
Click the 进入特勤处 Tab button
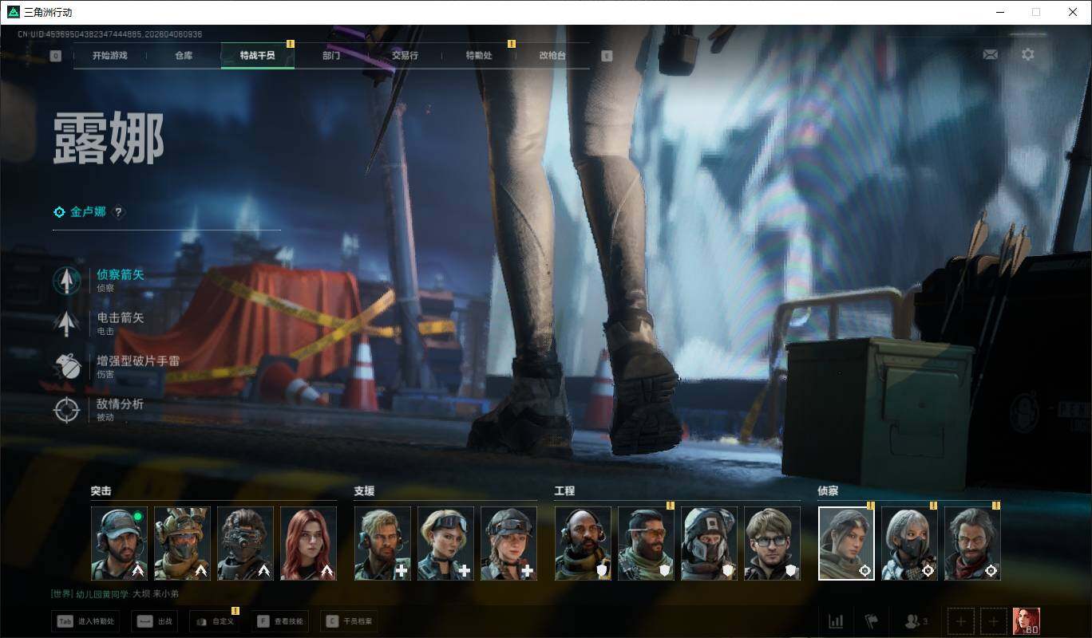(x=85, y=621)
